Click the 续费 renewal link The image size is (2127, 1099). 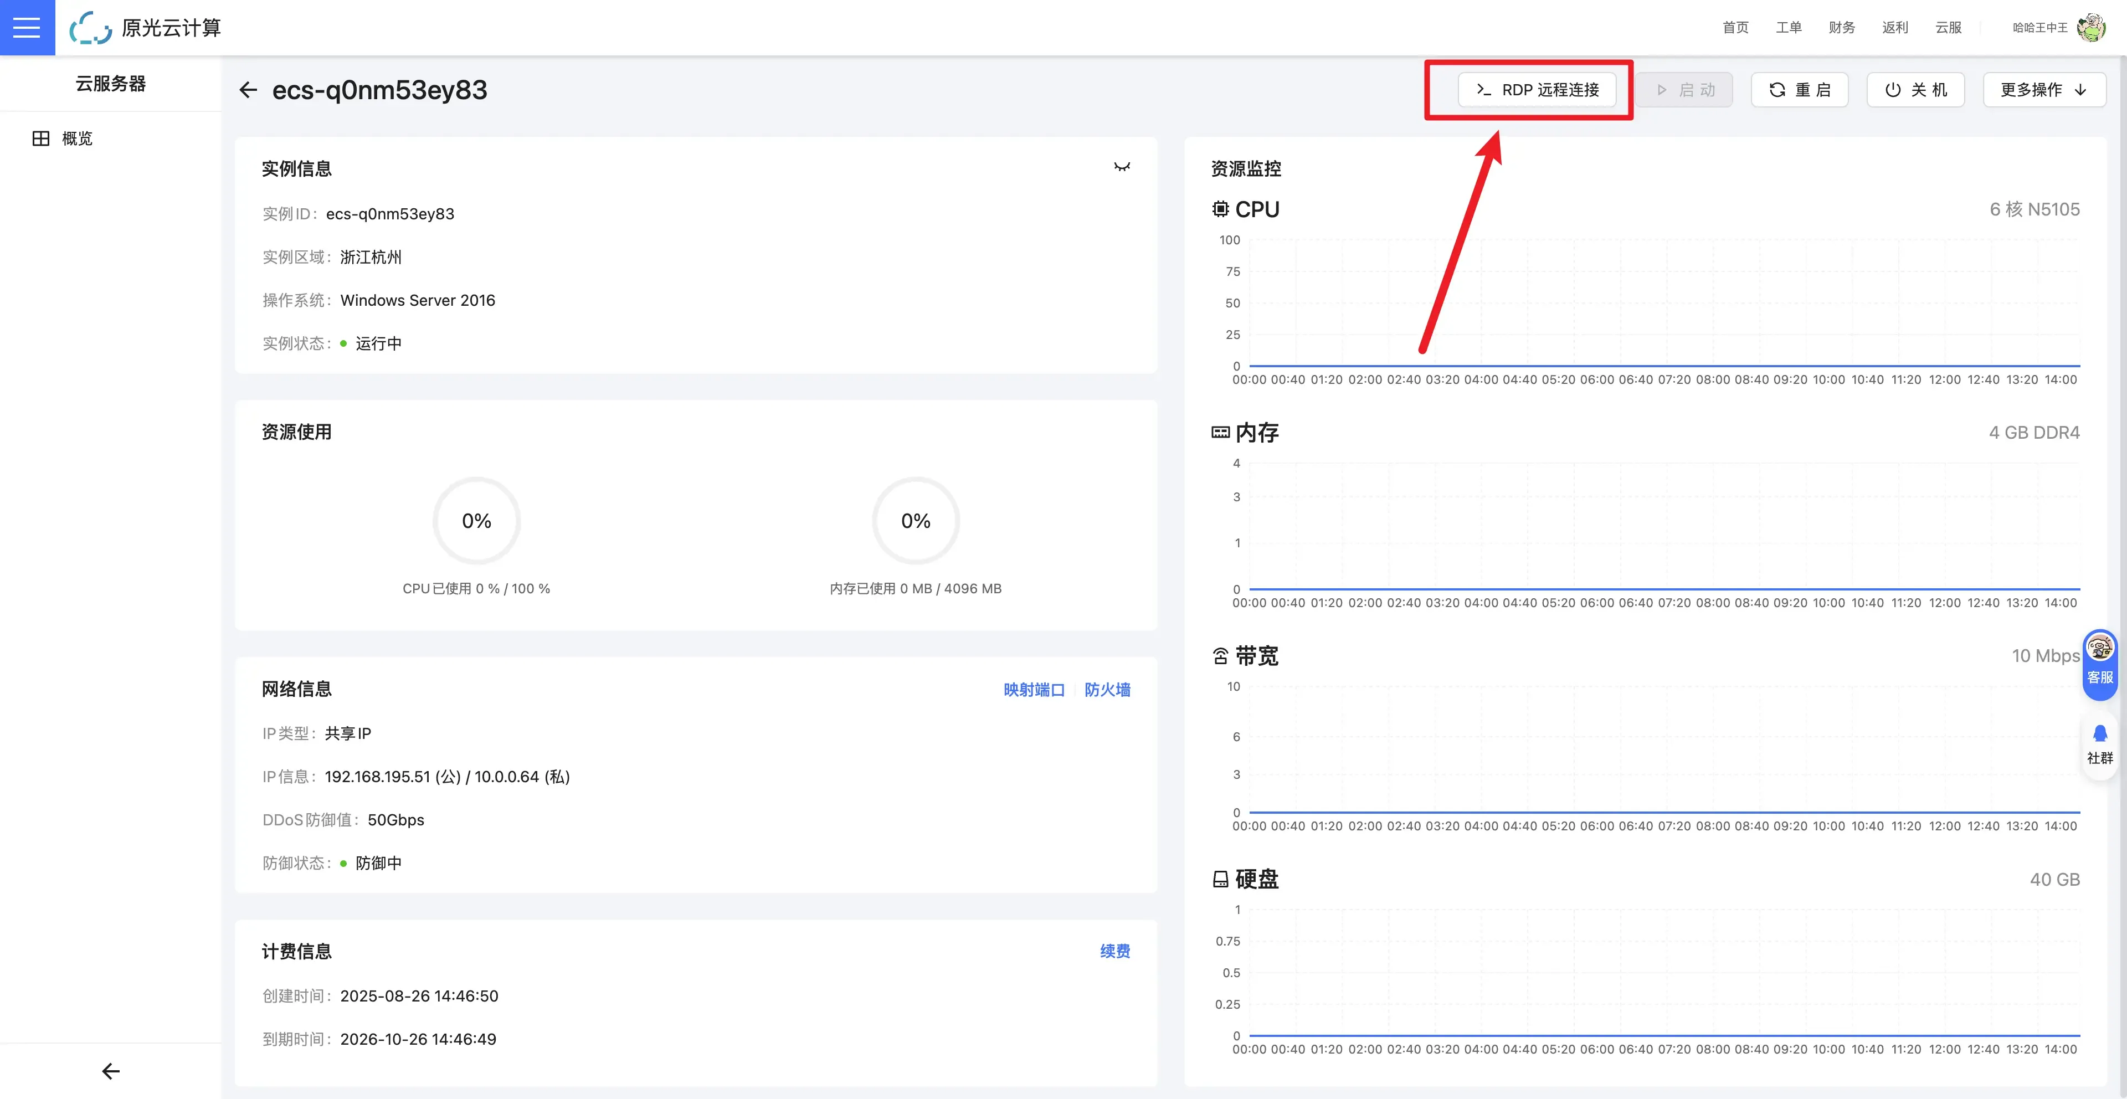[1114, 951]
